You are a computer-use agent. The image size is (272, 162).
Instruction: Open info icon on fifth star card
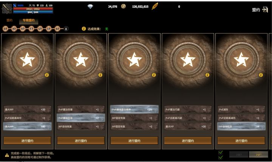click(261, 75)
